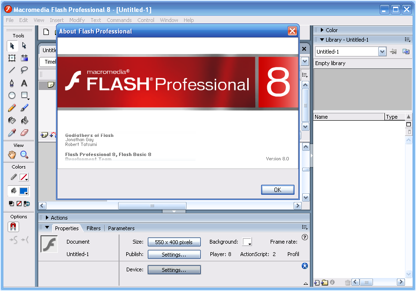This screenshot has height=291, width=416.
Task: Click the Stroke color swatch
Action: click(x=23, y=177)
